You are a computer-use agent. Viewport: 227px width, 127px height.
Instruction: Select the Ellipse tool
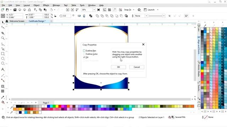coord(2,59)
